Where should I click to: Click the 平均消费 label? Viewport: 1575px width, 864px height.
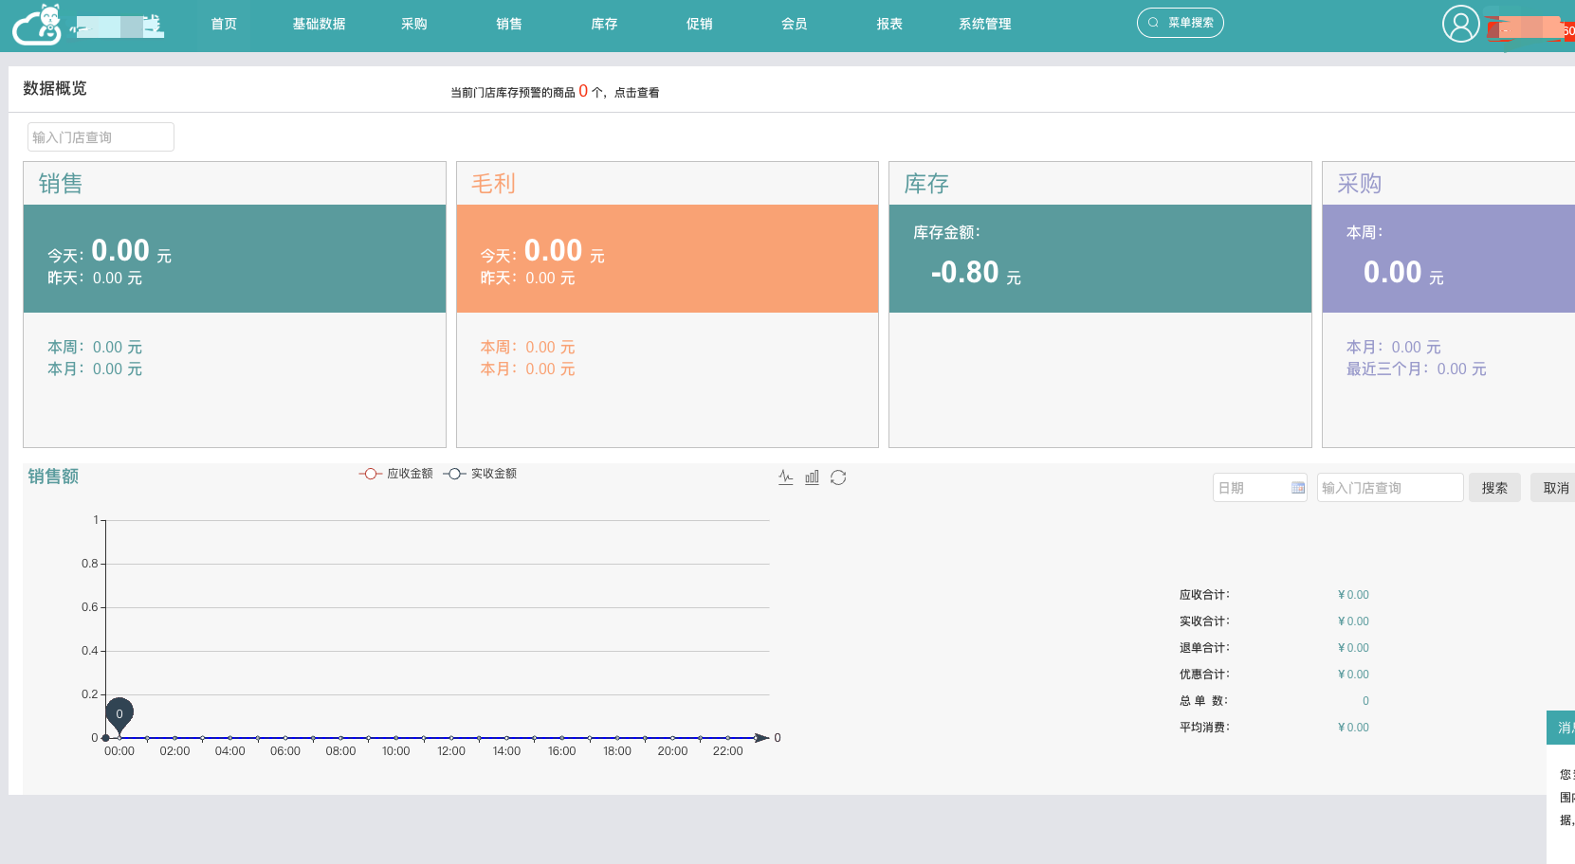1204,728
